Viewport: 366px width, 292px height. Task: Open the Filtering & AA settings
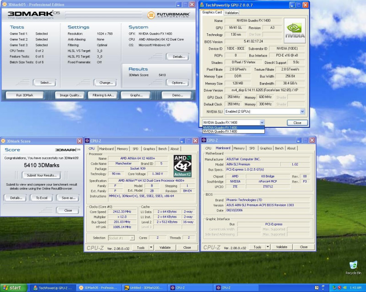point(103,95)
